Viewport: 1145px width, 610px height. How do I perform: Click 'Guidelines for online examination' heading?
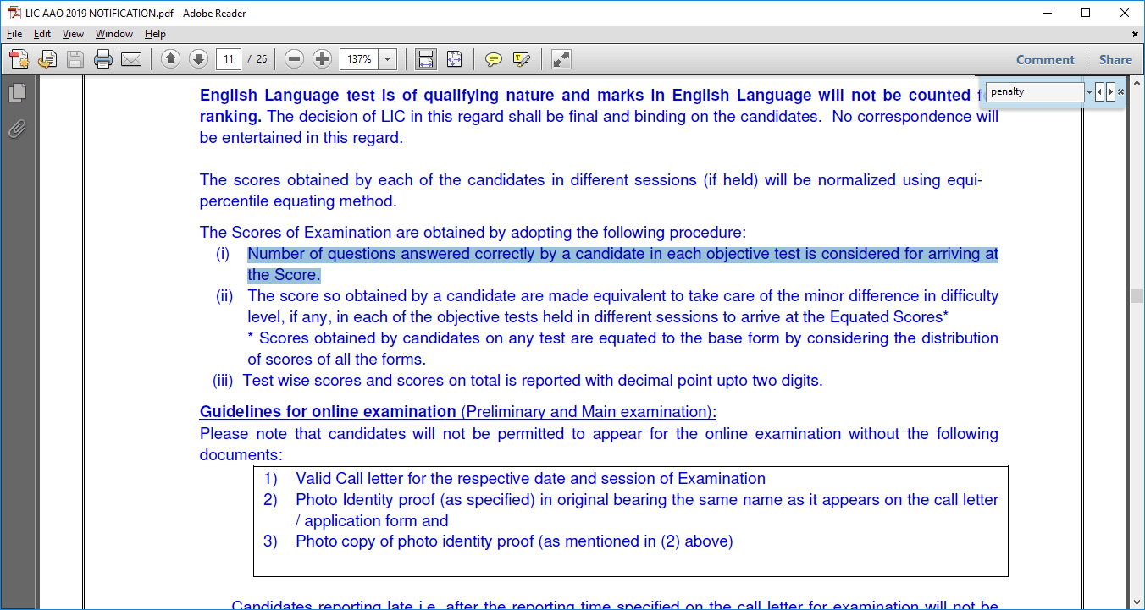(x=328, y=412)
